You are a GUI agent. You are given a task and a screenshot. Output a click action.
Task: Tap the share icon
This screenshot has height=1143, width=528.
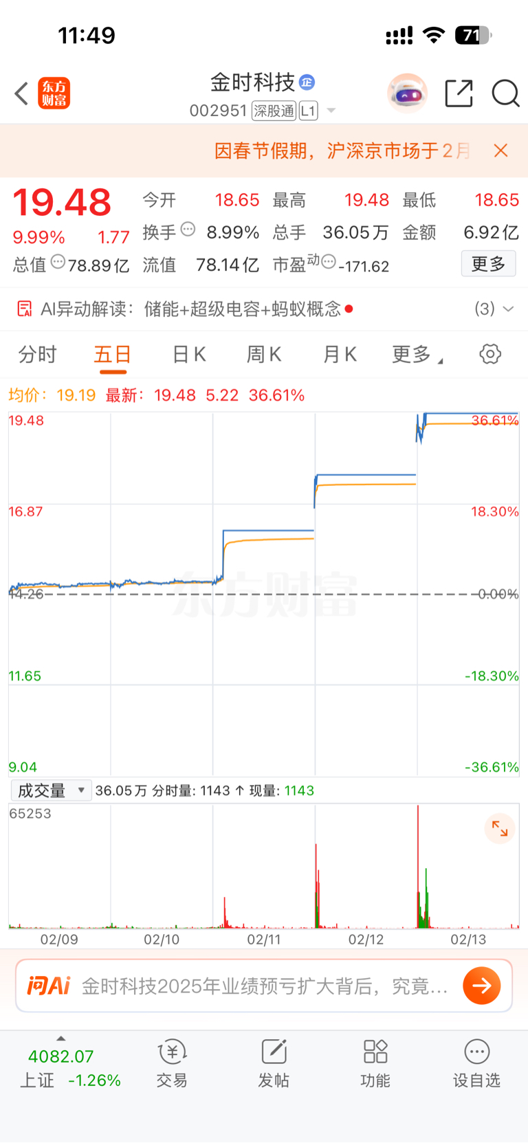point(459,93)
